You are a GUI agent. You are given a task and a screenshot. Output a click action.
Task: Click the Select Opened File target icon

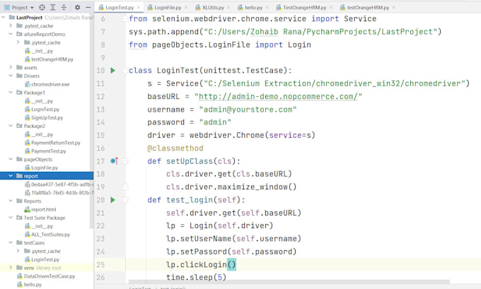(x=42, y=7)
